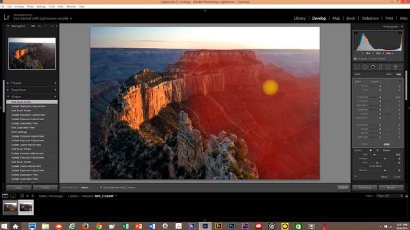410x230 pixels.
Task: Click the Previous button
Action: coord(365,187)
